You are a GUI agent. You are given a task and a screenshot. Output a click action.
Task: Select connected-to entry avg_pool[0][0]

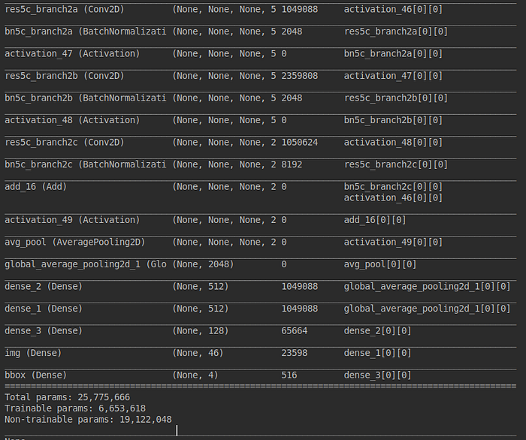(x=380, y=264)
